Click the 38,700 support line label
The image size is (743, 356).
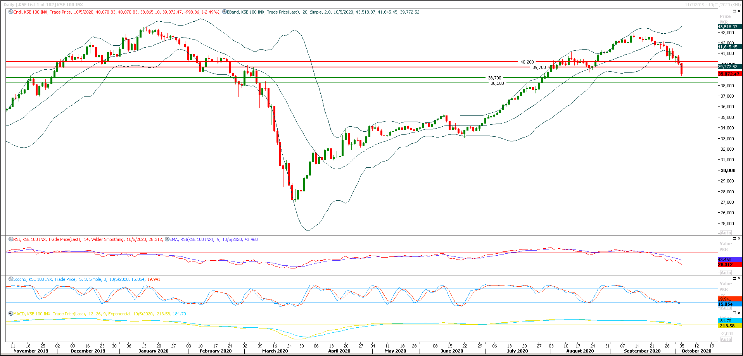pyautogui.click(x=494, y=78)
